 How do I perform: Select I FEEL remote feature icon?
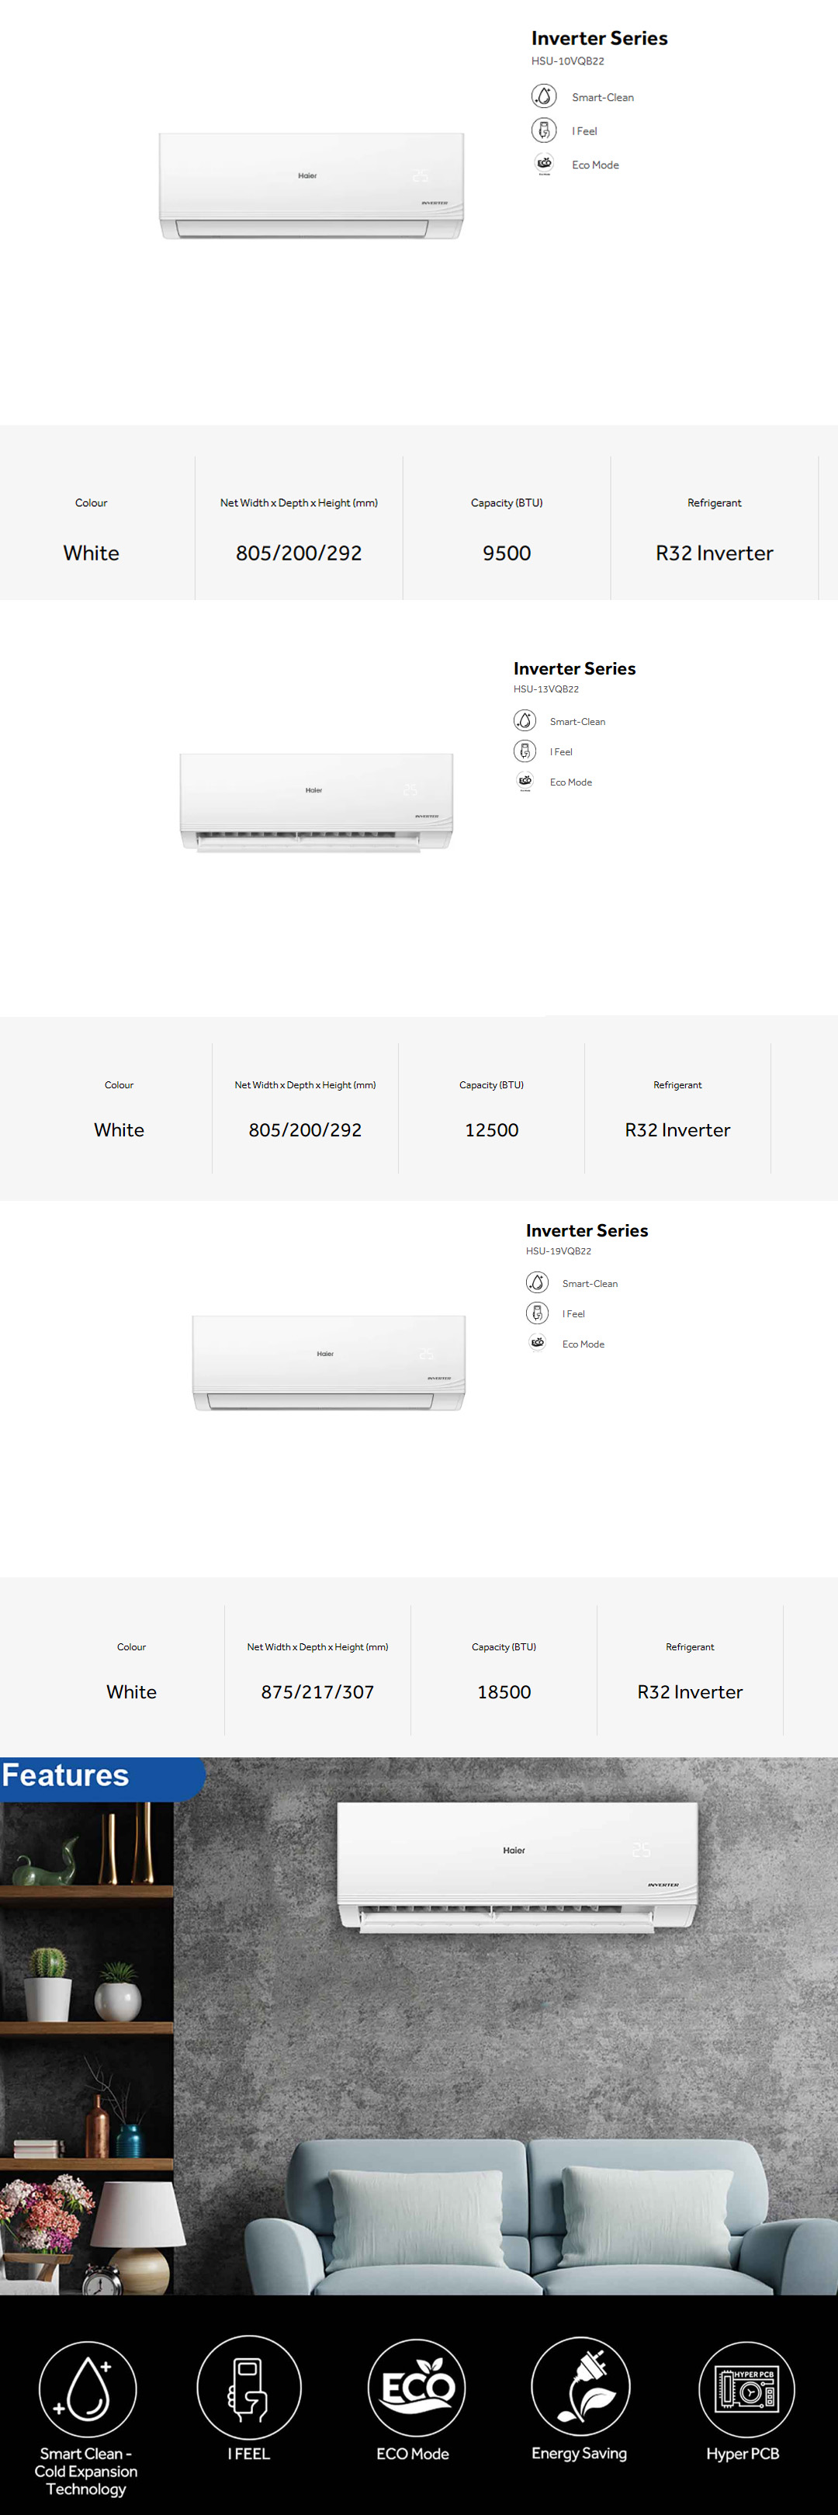point(249,2388)
